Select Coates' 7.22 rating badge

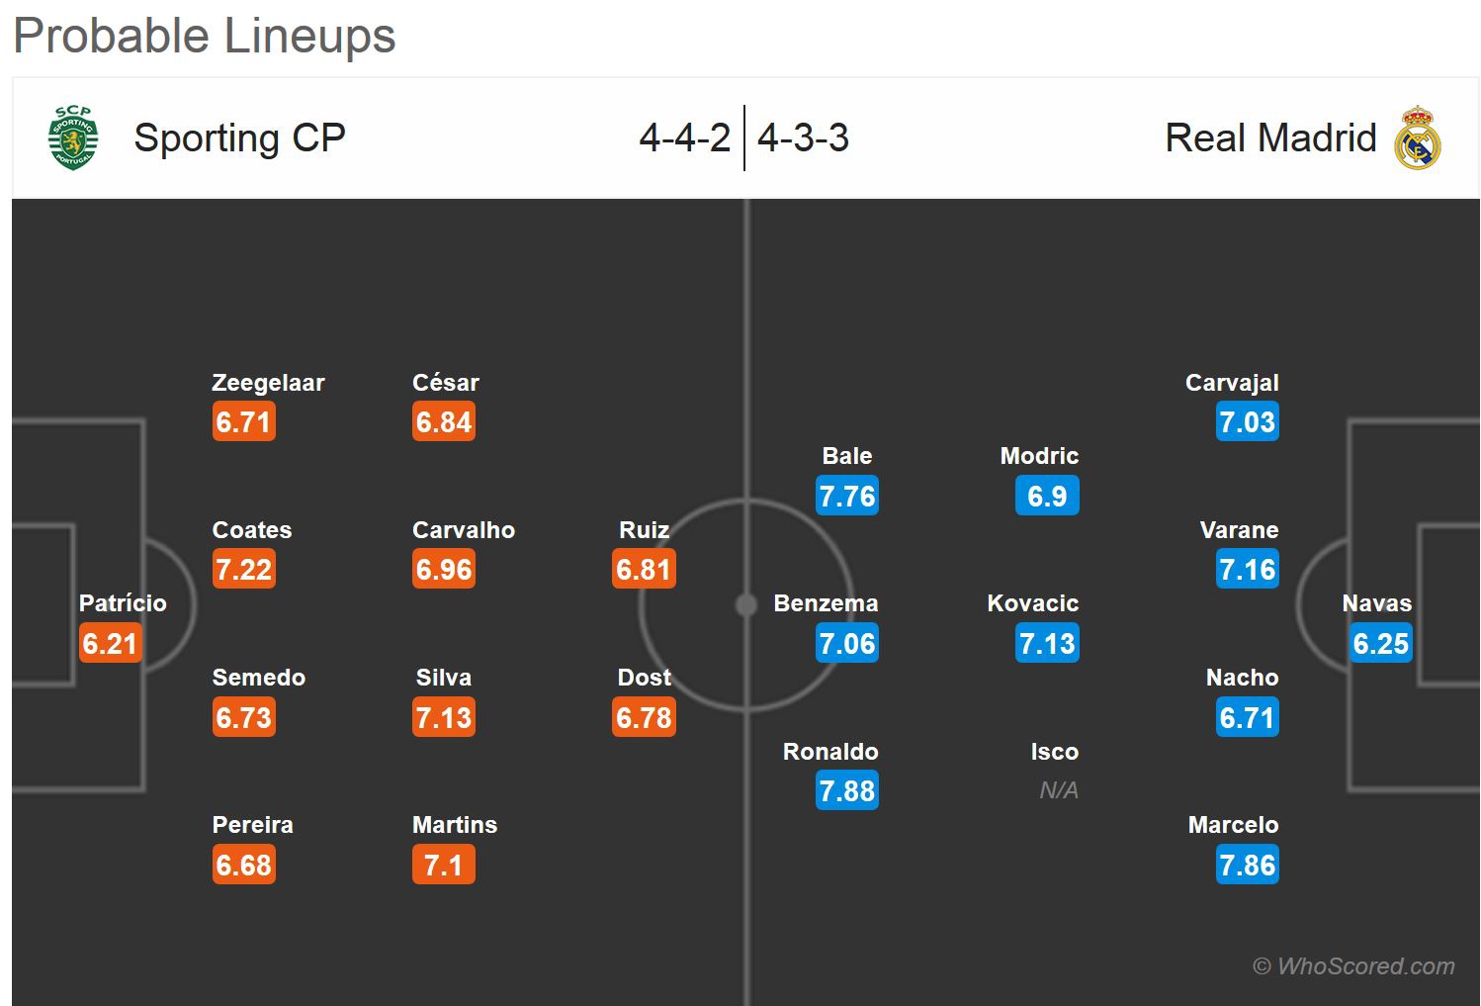point(243,570)
